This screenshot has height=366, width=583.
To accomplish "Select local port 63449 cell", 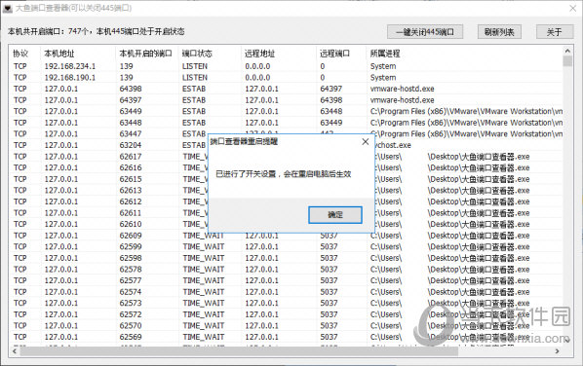I will click(x=131, y=111).
